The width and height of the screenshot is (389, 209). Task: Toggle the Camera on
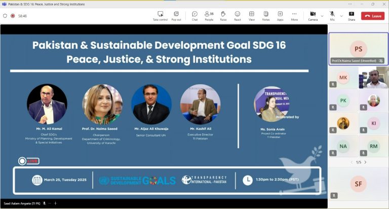(313, 15)
